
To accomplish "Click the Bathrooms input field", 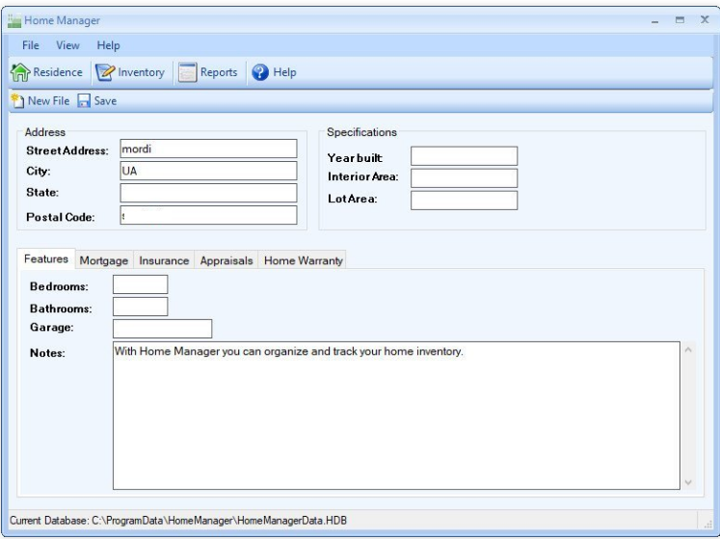I will click(140, 307).
